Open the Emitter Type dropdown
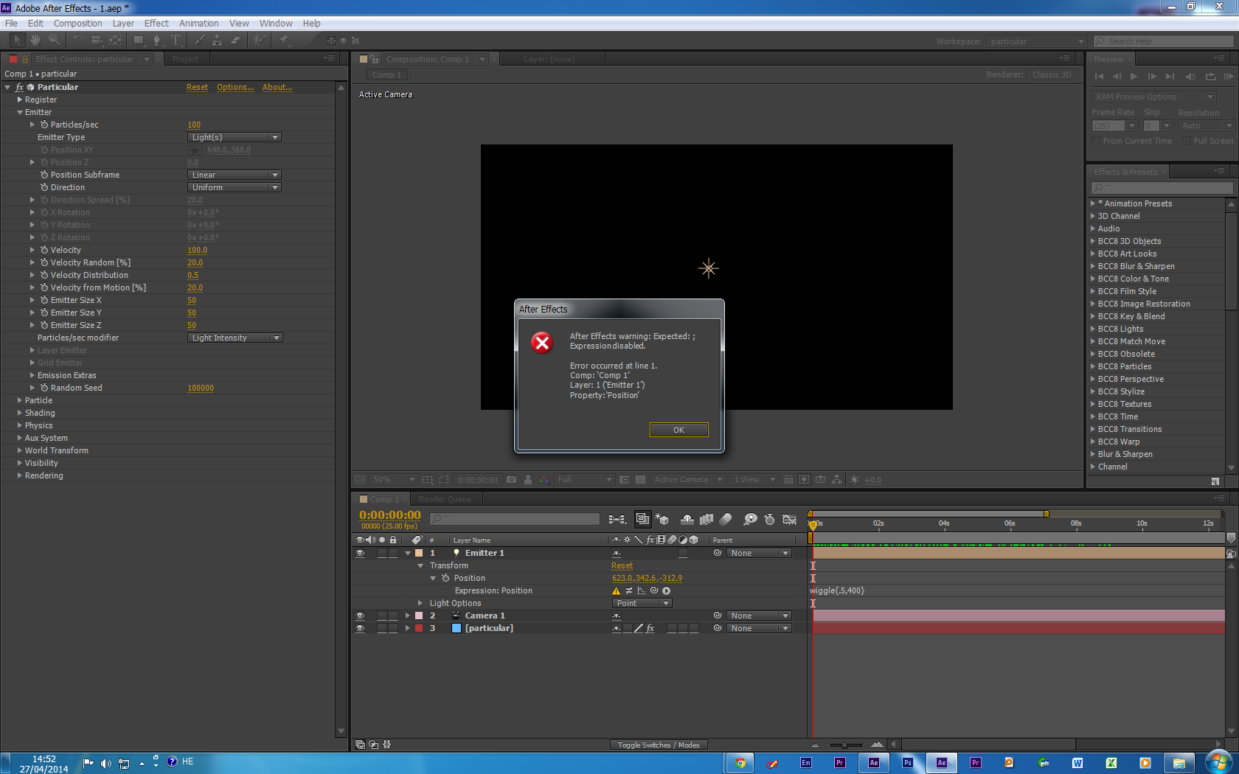Viewport: 1239px width, 774px height. (234, 137)
